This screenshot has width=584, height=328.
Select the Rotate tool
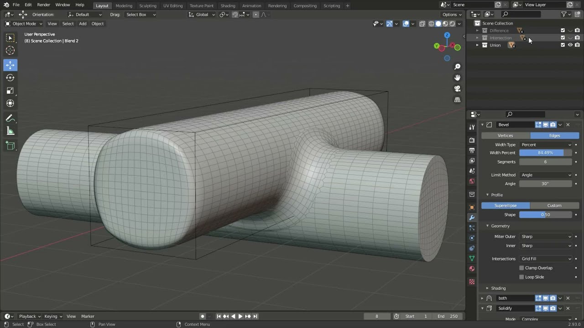10,77
